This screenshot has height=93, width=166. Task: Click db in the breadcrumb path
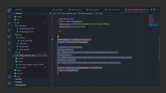[x=54, y=13]
